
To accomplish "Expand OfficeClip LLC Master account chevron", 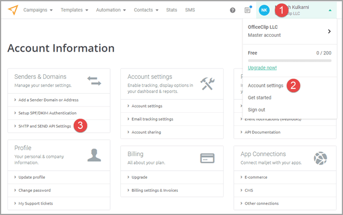I will point(329,31).
